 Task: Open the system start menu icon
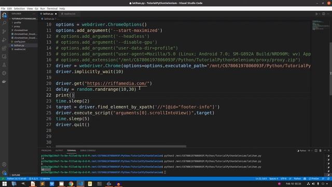[5, 184]
